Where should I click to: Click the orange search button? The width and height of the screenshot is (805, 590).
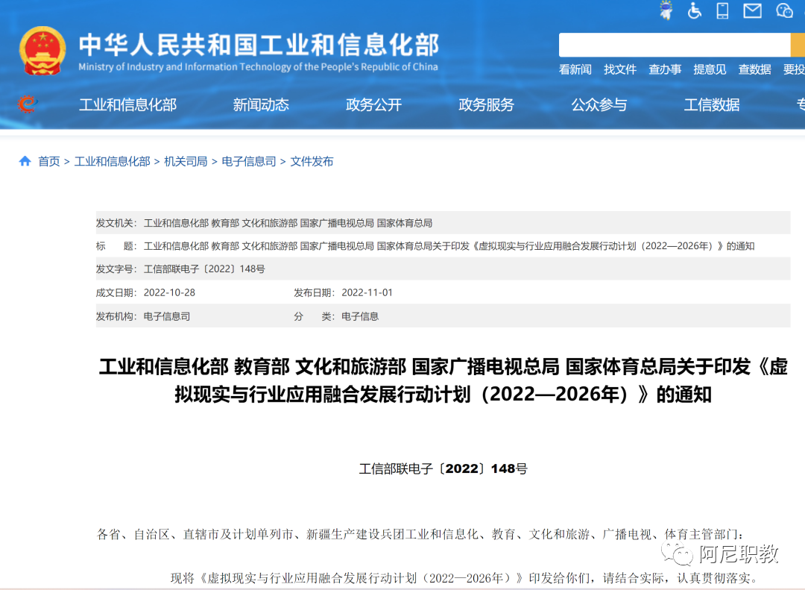(798, 45)
